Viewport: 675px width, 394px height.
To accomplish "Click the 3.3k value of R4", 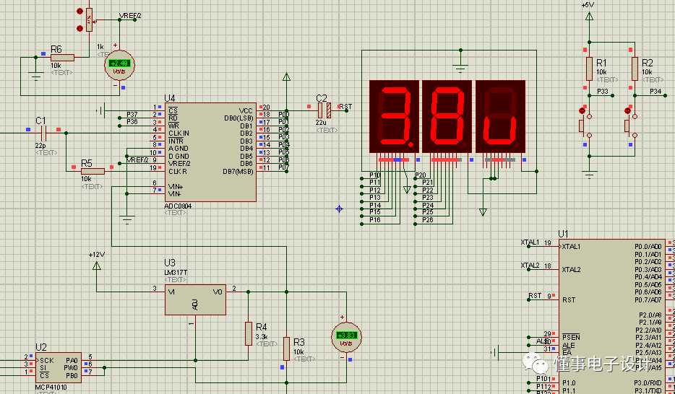I will (x=262, y=337).
